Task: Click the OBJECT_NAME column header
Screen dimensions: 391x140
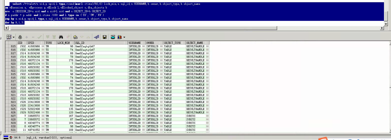Action: [x=197, y=43]
